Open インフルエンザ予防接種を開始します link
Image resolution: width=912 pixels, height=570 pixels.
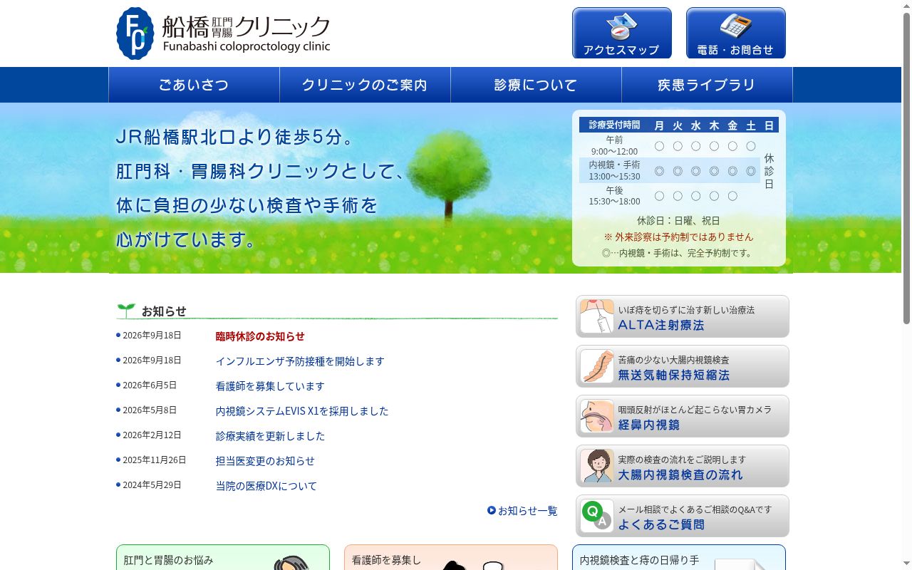click(300, 361)
